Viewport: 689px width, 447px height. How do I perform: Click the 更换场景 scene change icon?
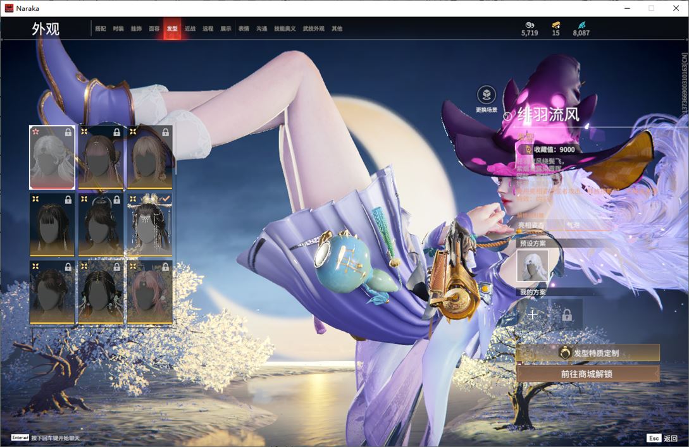pos(487,95)
